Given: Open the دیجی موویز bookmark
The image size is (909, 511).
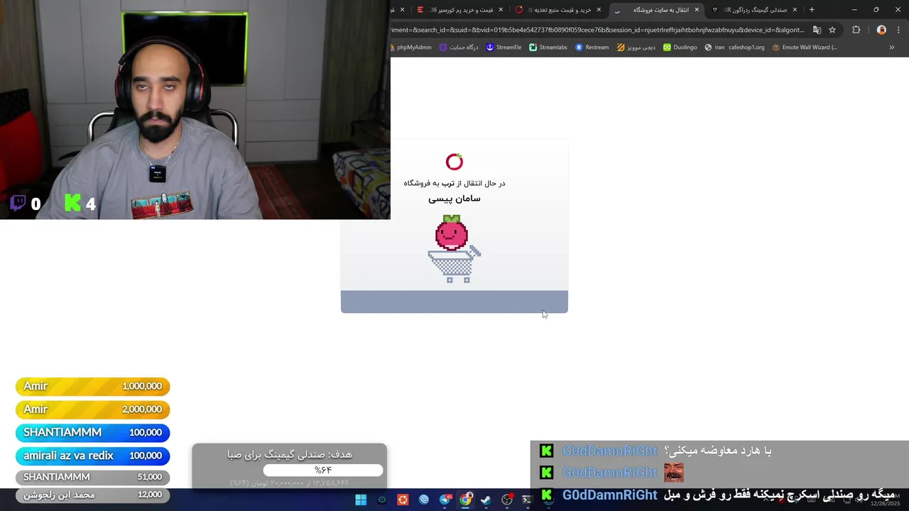Looking at the screenshot, I should tap(636, 48).
